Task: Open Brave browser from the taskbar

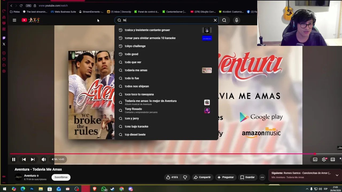Action: pyautogui.click(x=95, y=189)
